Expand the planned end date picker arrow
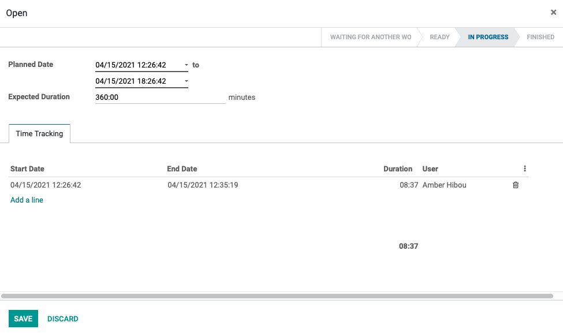 point(187,81)
